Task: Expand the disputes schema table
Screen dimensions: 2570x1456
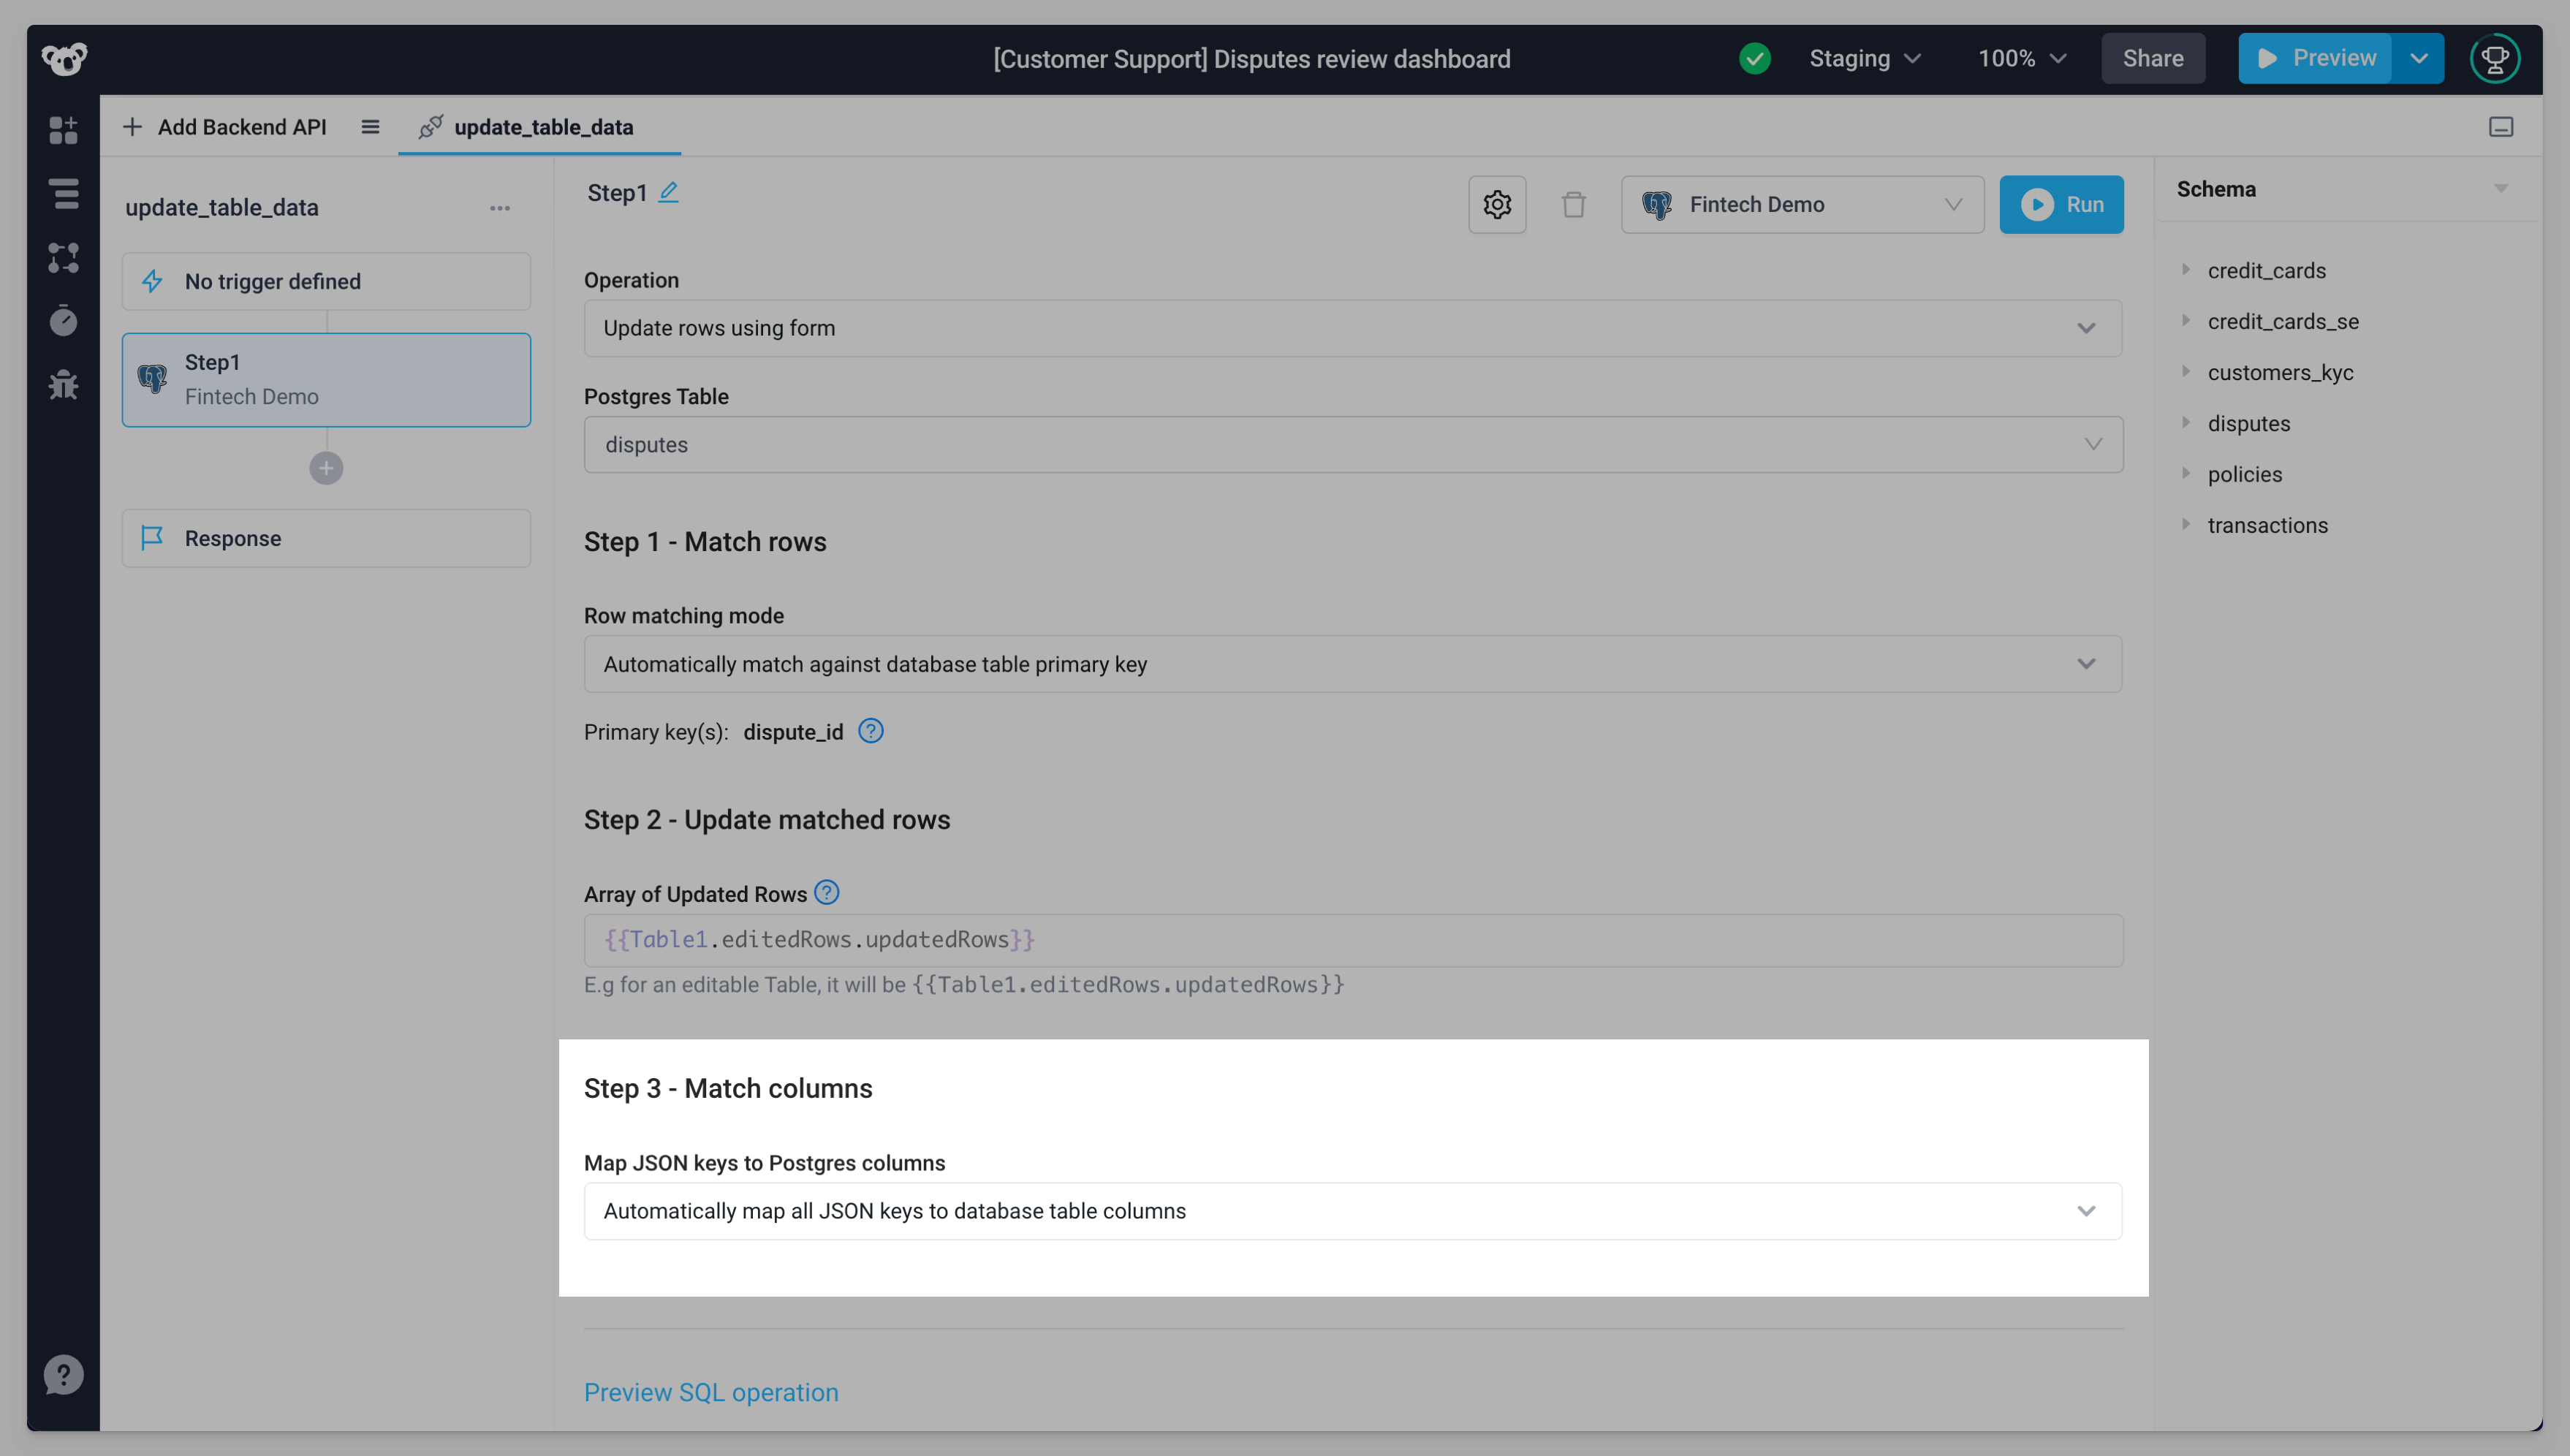Action: [x=2248, y=422]
